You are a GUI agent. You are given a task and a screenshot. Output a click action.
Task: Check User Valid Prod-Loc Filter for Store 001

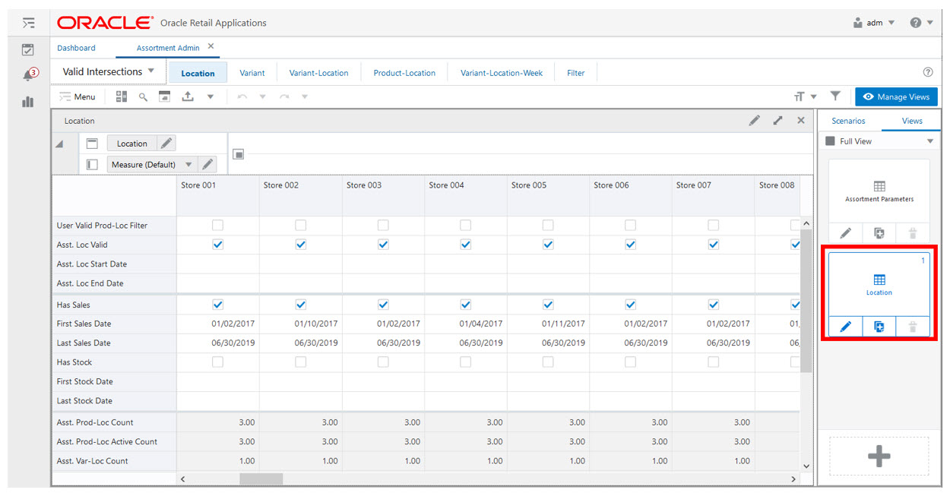click(x=217, y=226)
